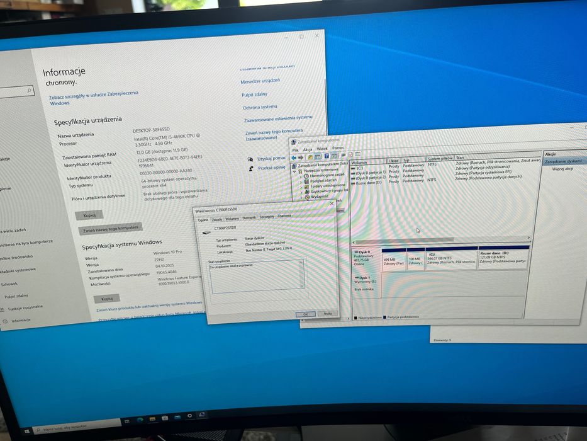This screenshot has height=441, width=587.
Task: Switch to the Szczegóły tab
Action: 267,217
